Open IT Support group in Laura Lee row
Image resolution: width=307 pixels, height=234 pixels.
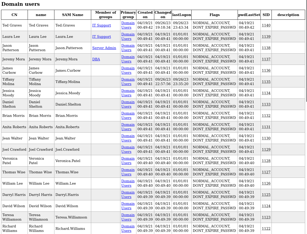[x=101, y=37]
